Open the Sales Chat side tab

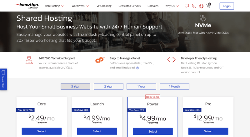pyautogui.click(x=3, y=79)
